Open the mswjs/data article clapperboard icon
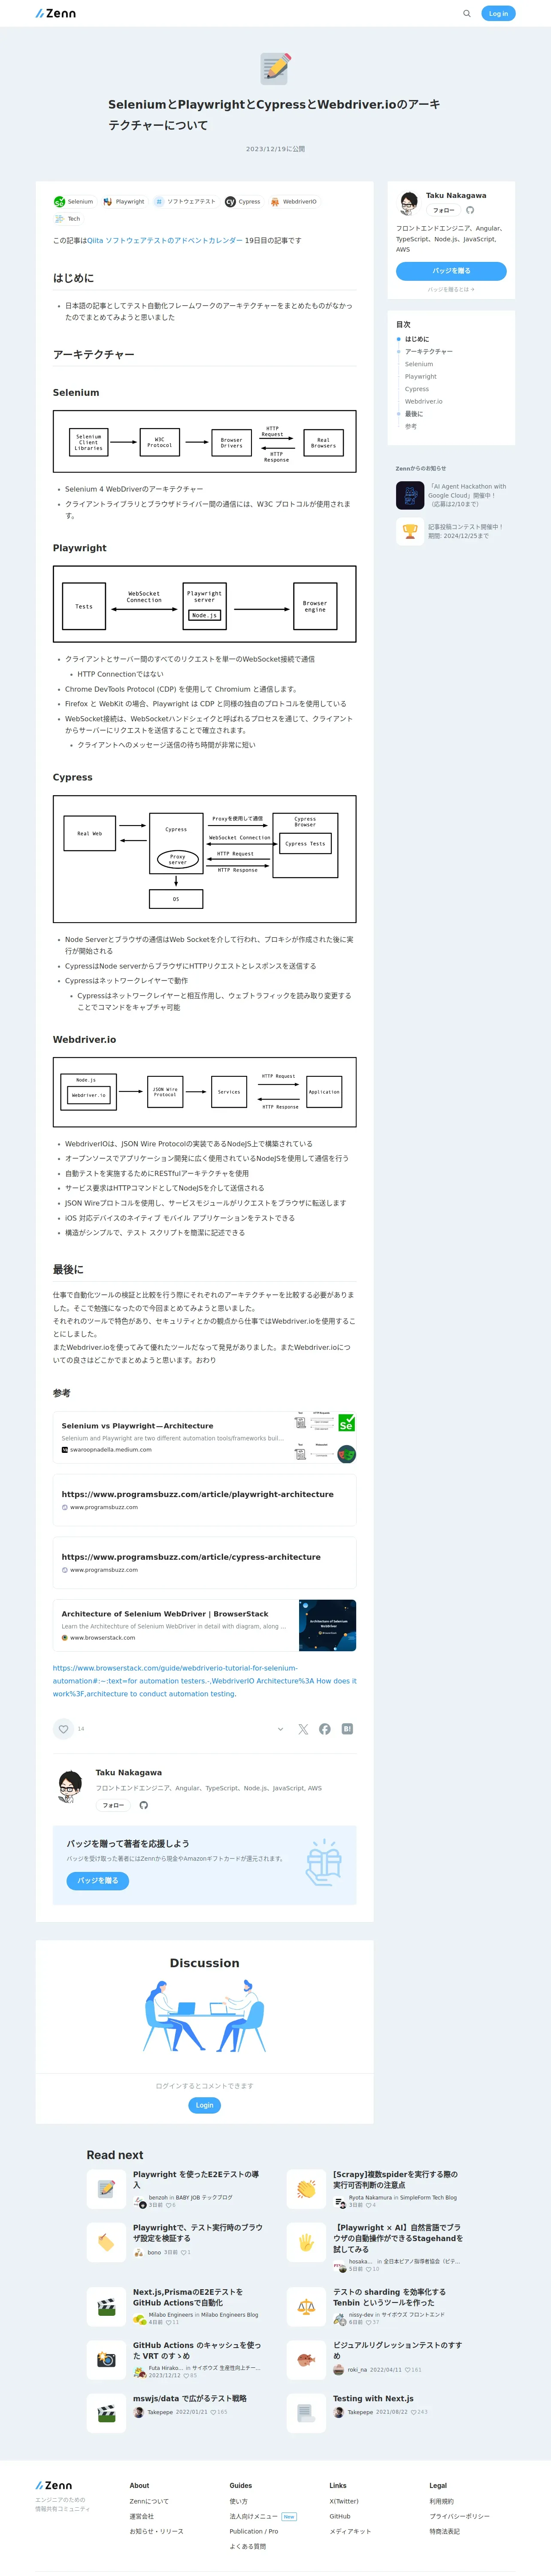 click(106, 2413)
